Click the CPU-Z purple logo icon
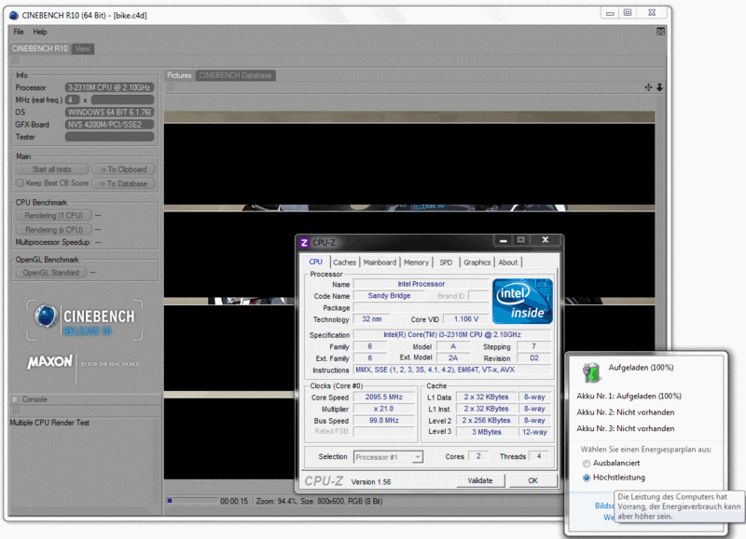 (x=304, y=243)
